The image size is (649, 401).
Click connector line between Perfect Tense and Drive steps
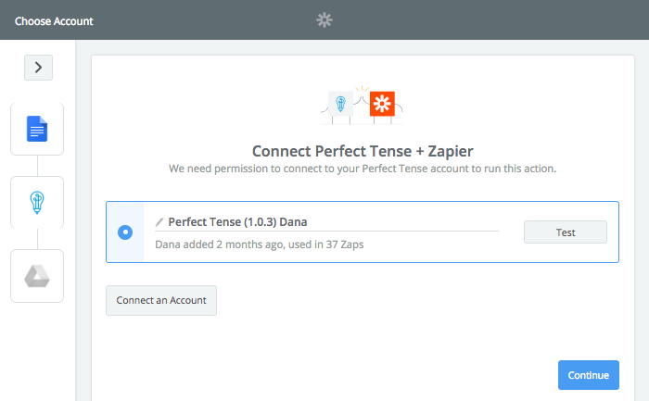click(37, 239)
